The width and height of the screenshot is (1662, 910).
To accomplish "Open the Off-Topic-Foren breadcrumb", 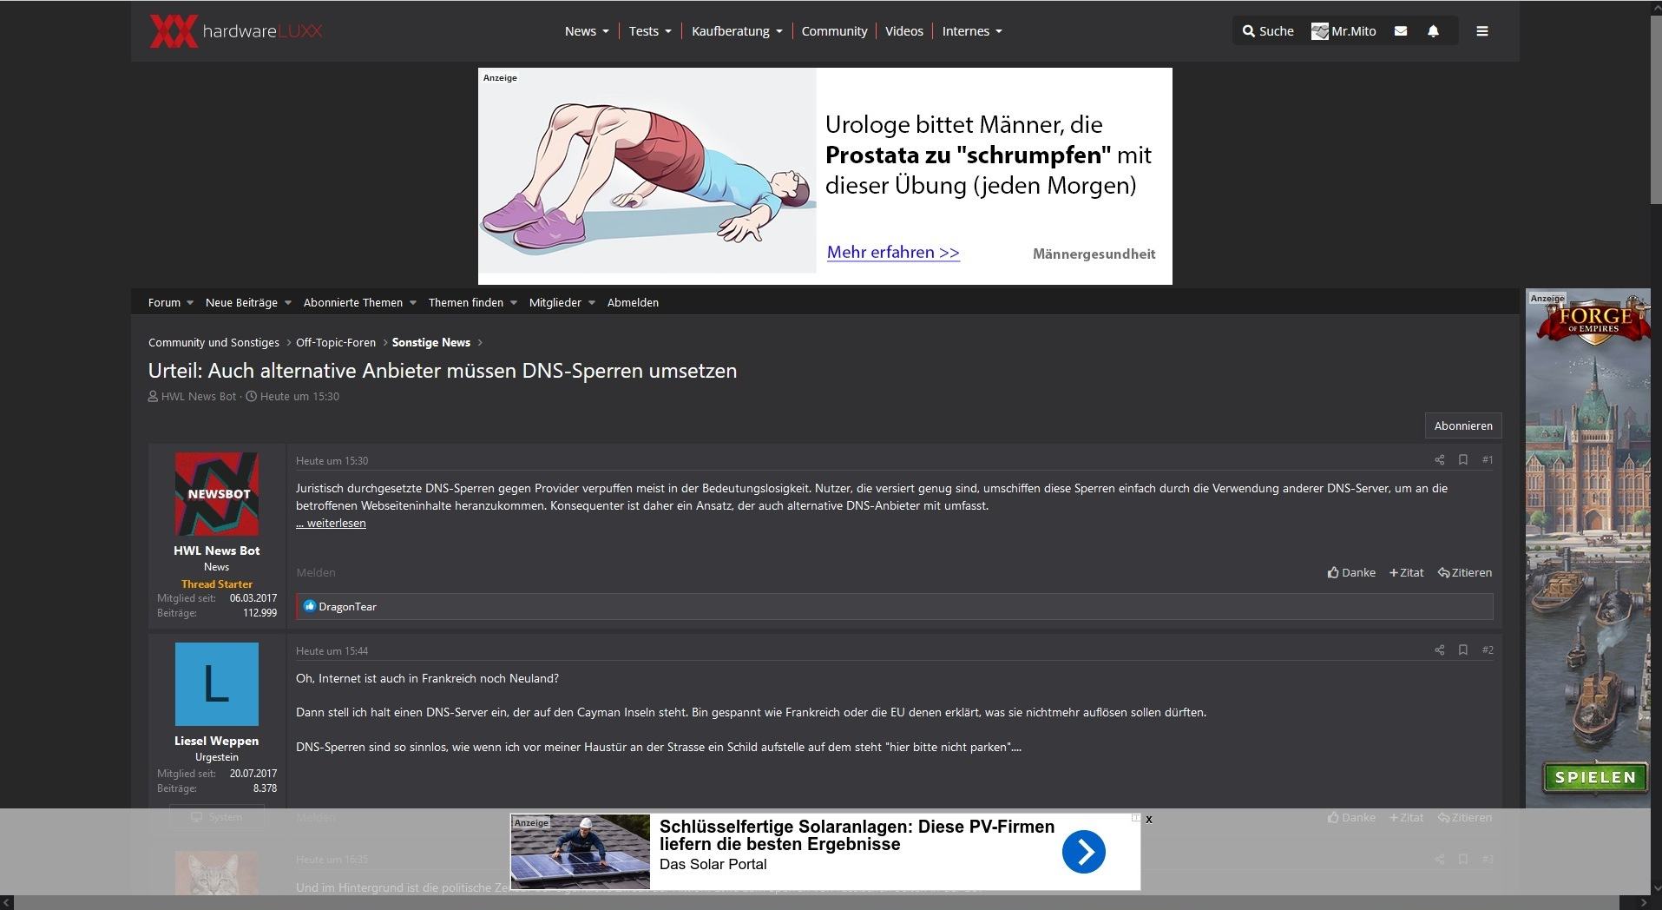I will [336, 342].
